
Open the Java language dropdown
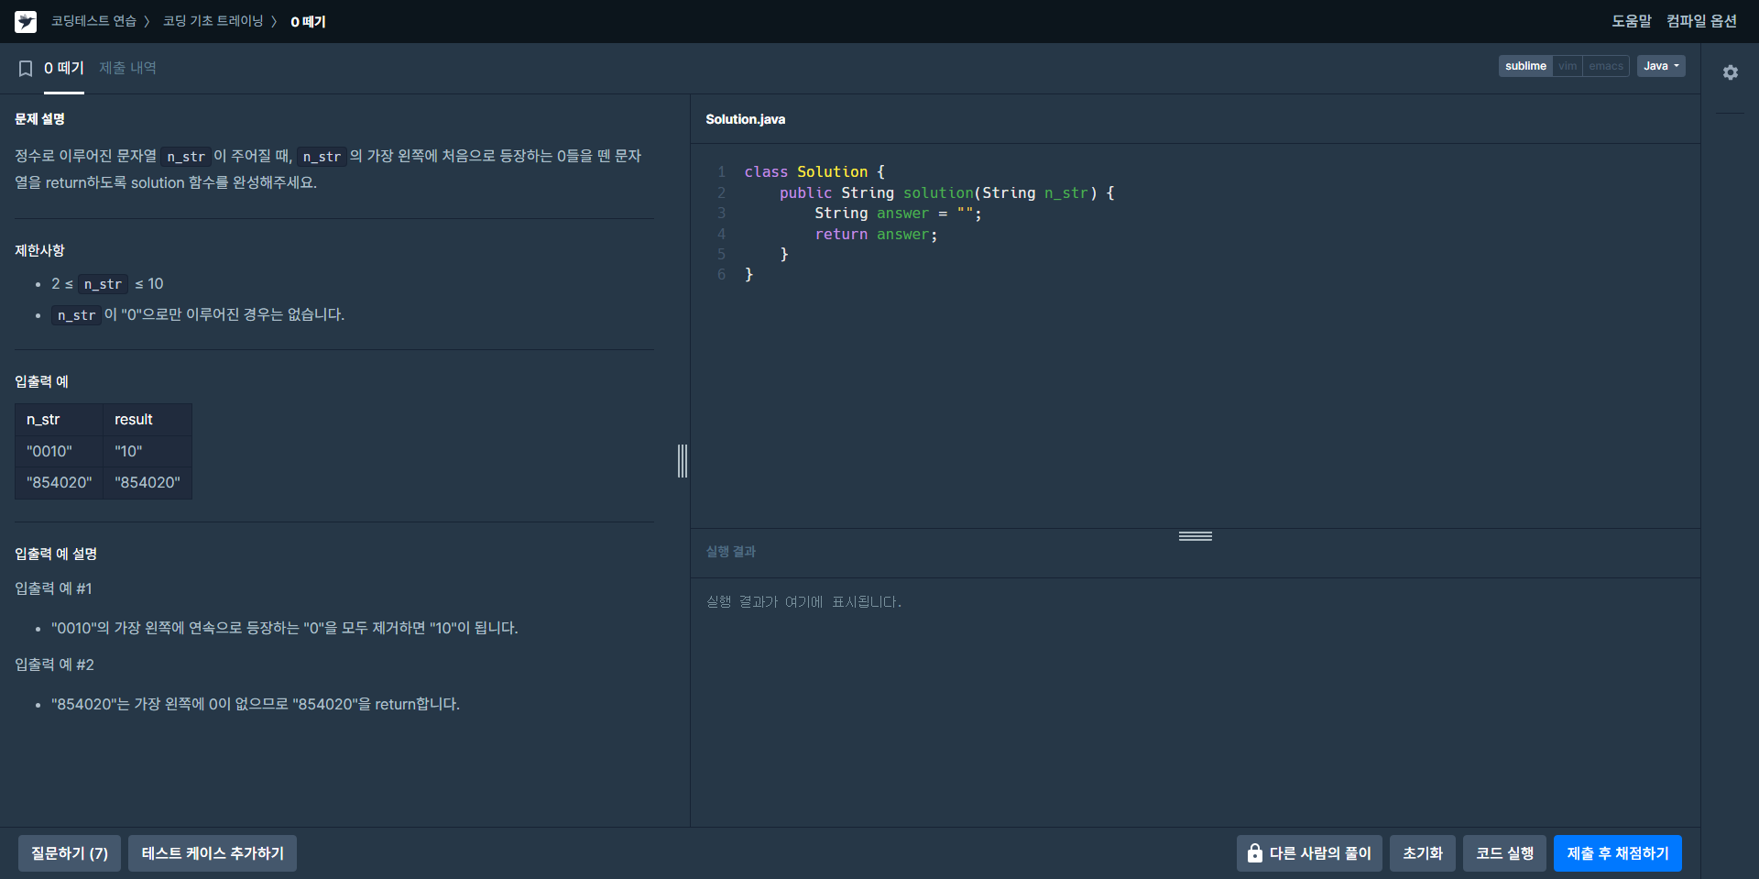pos(1660,66)
